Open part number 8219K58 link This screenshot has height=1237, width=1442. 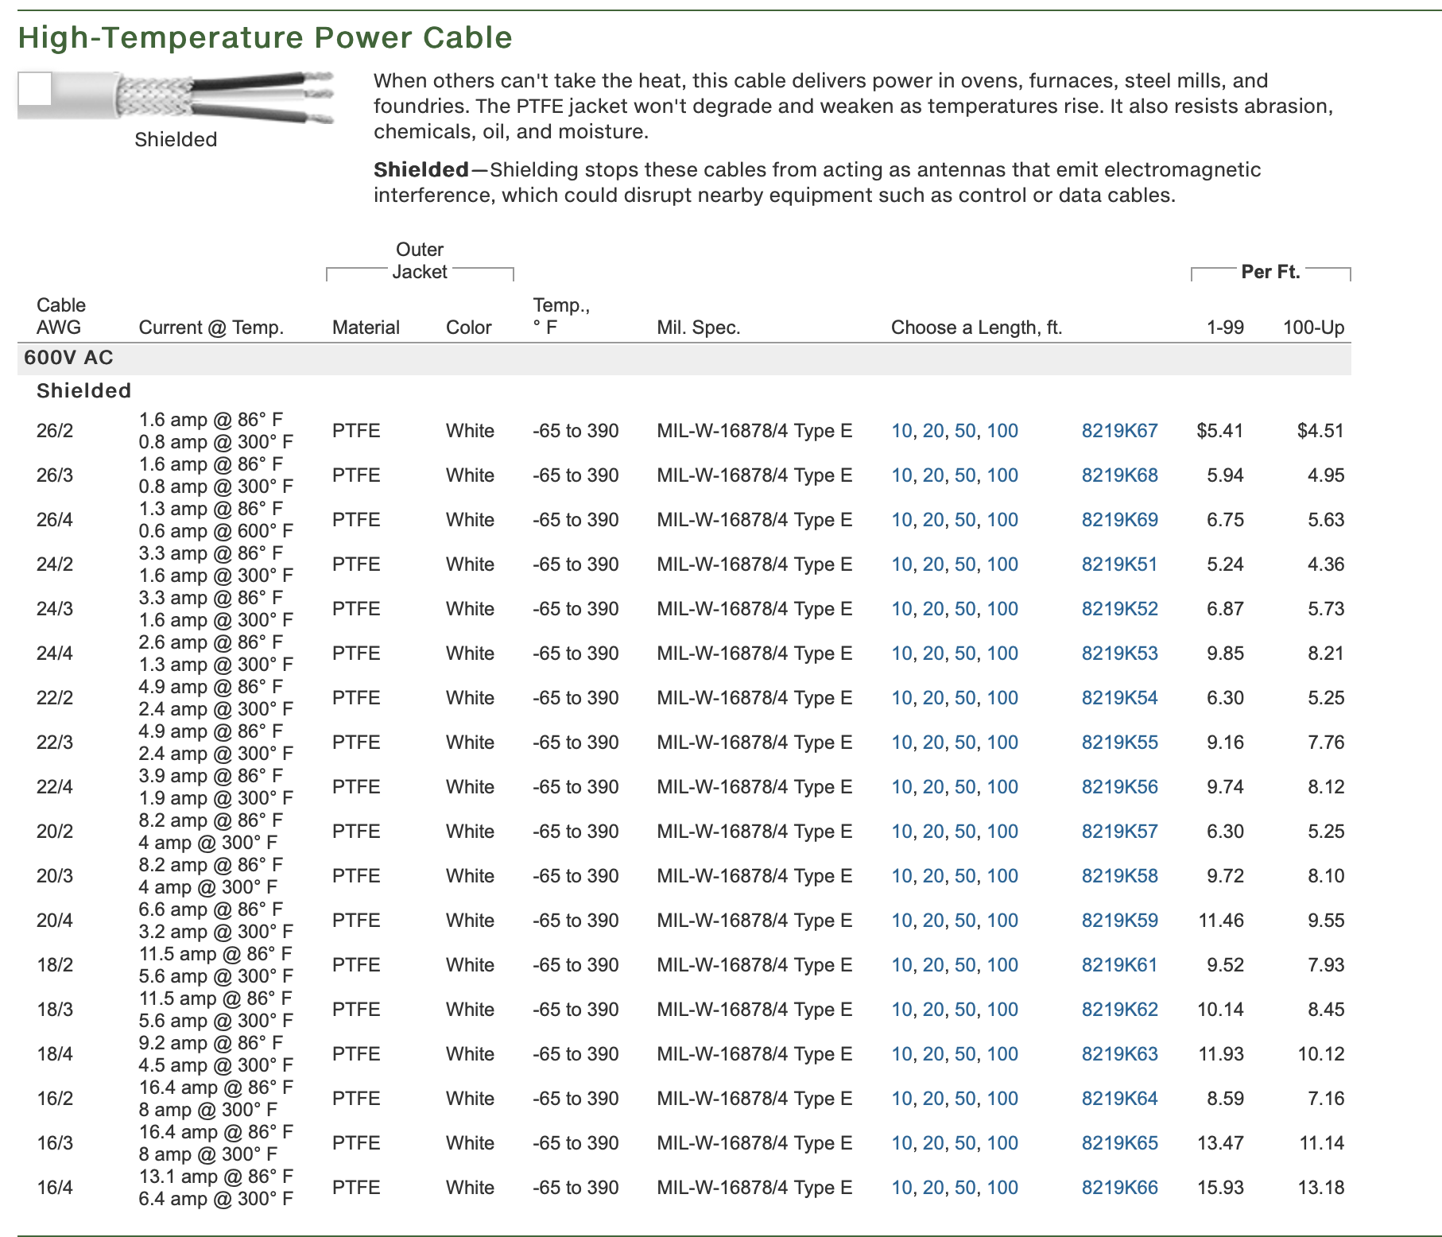point(1119,876)
